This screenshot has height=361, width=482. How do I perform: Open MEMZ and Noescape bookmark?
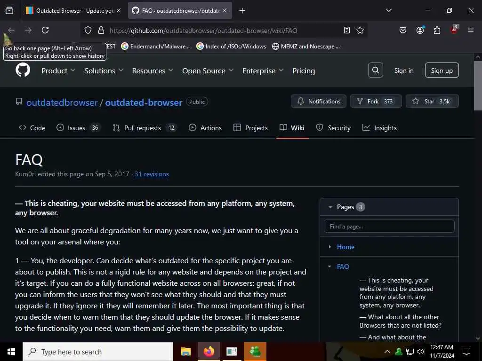point(306,47)
